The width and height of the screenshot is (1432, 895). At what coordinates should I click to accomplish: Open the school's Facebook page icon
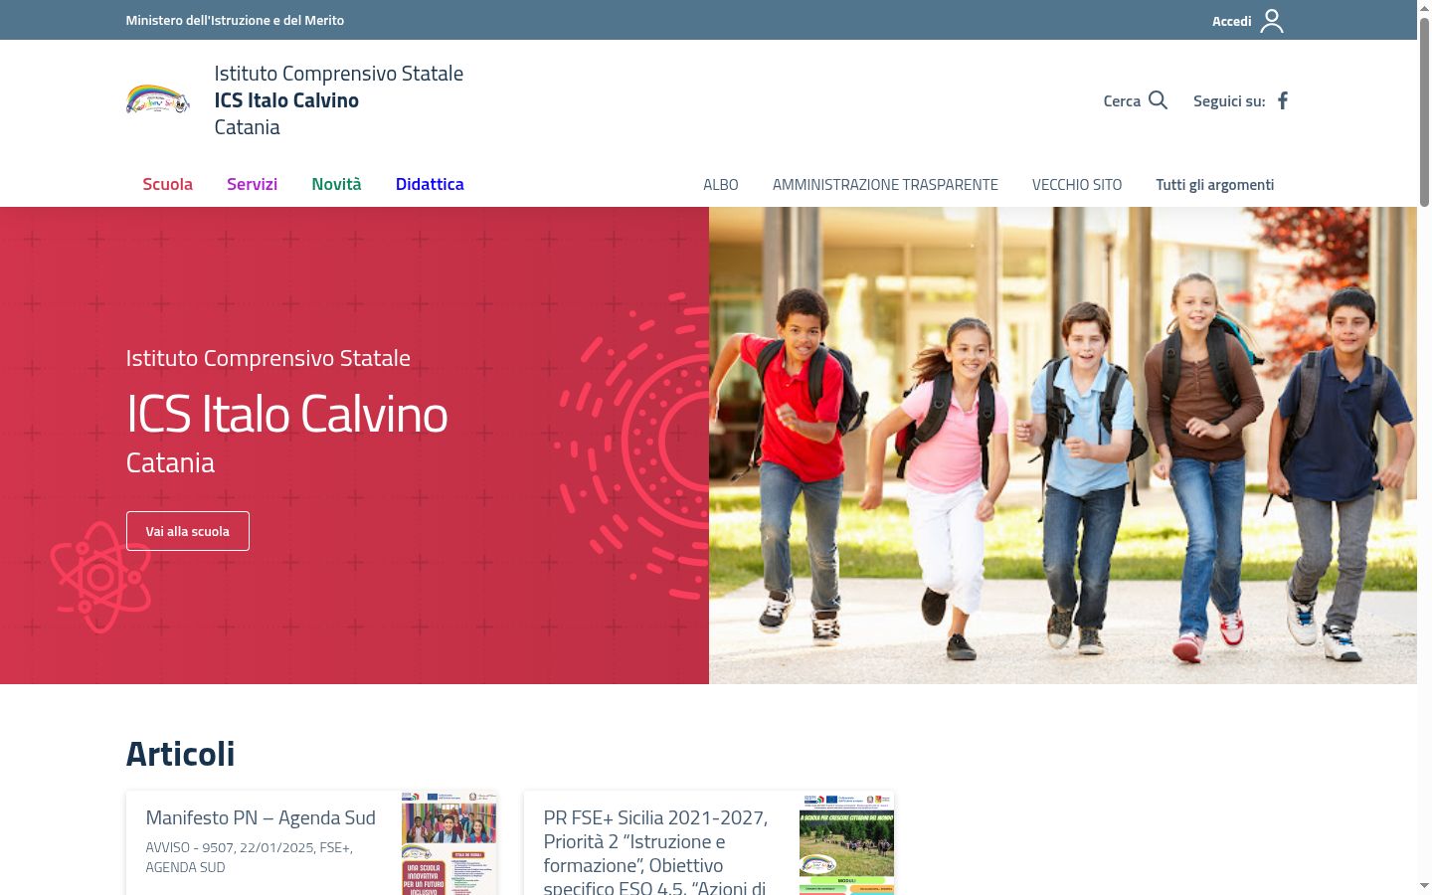click(1283, 100)
